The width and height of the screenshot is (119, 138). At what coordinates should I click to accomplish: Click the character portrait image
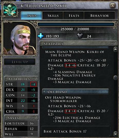click(20, 39)
